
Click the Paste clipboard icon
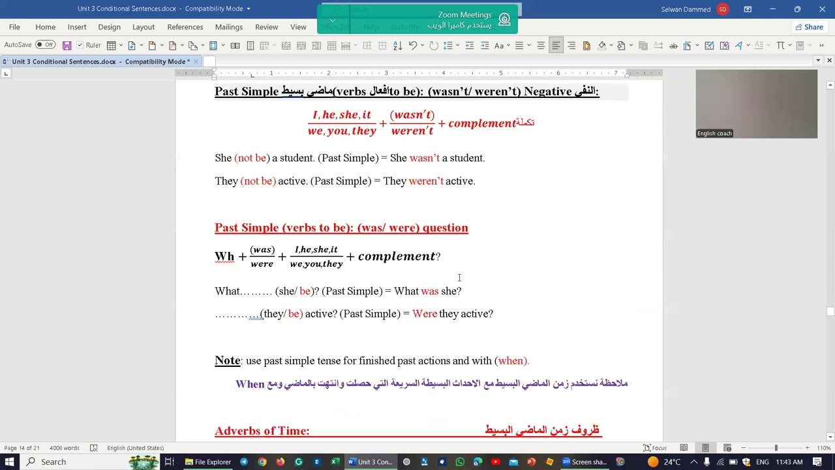tap(586, 46)
